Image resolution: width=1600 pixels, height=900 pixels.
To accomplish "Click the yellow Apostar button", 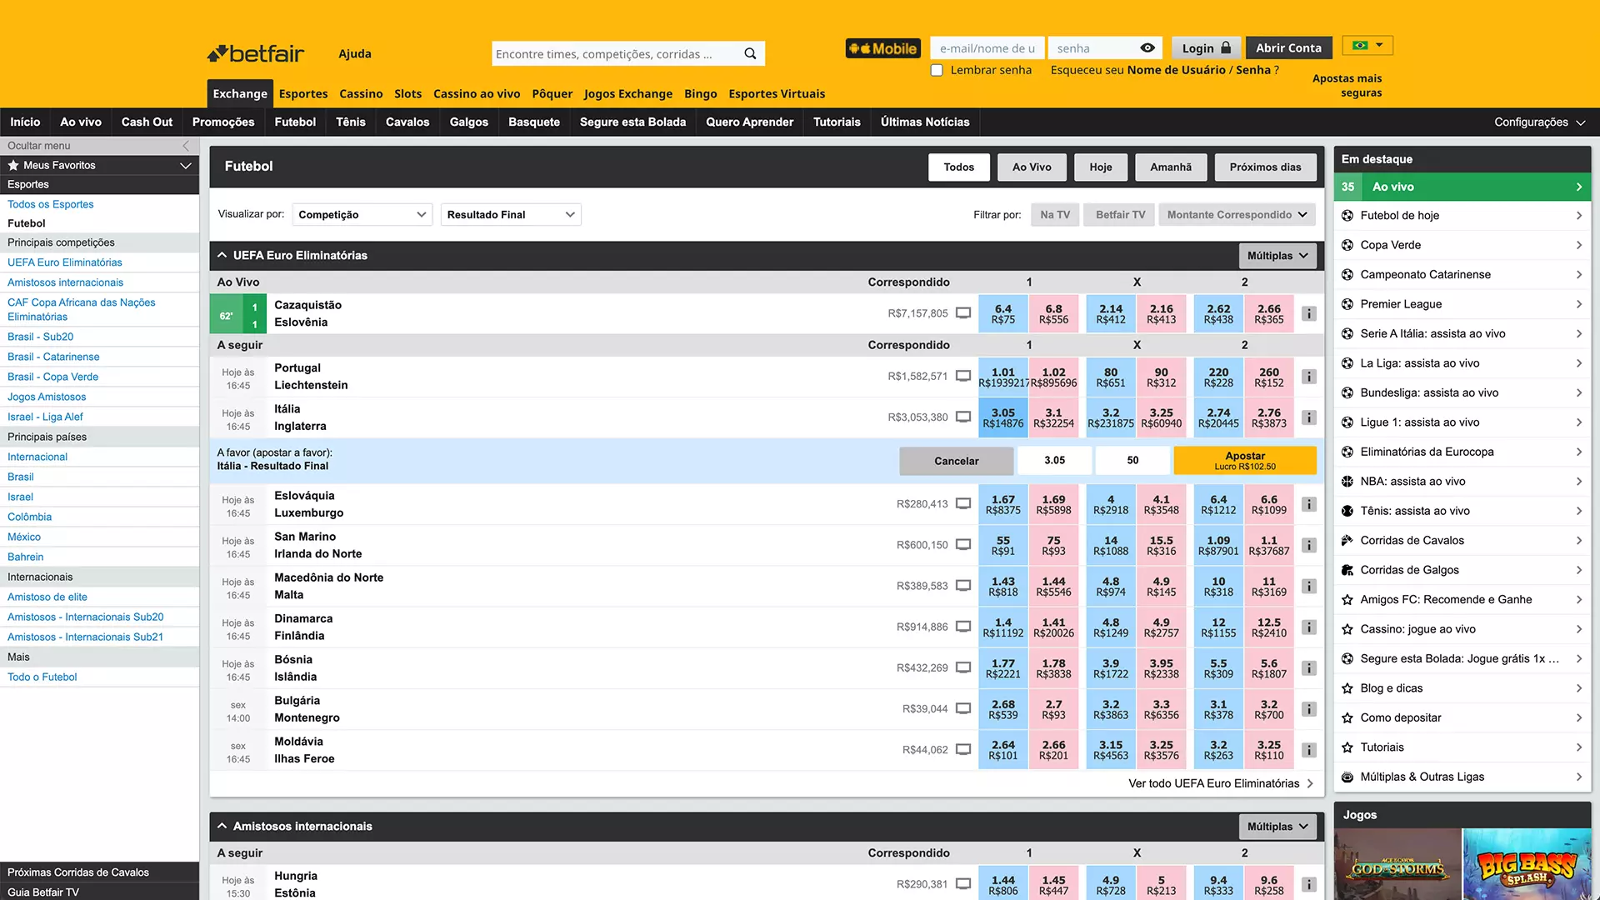I will [x=1245, y=461].
